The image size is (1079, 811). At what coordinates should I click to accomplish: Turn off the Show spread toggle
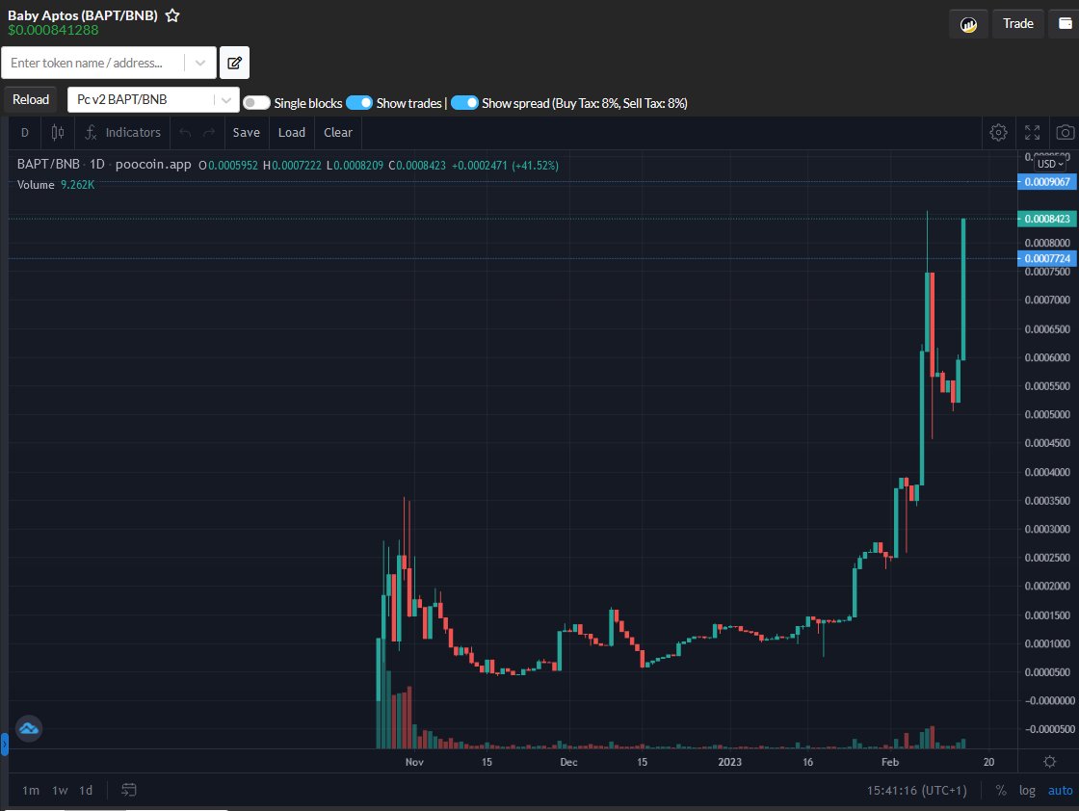464,101
